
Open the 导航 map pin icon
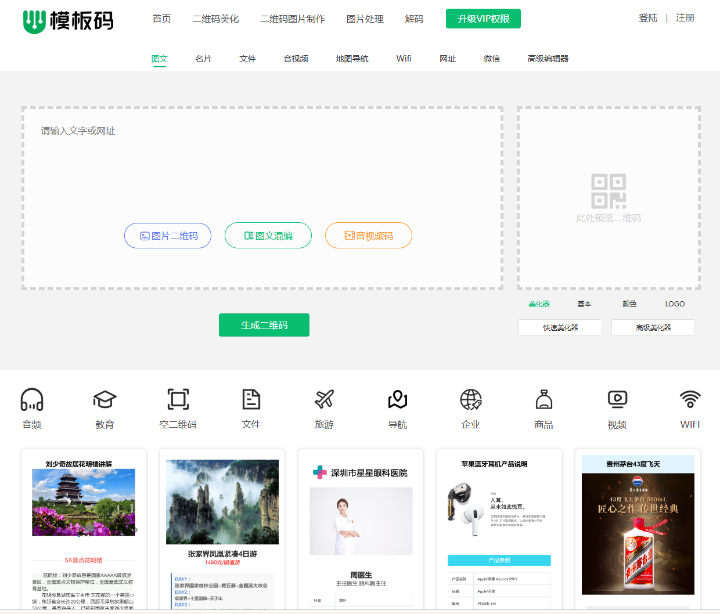coord(398,399)
